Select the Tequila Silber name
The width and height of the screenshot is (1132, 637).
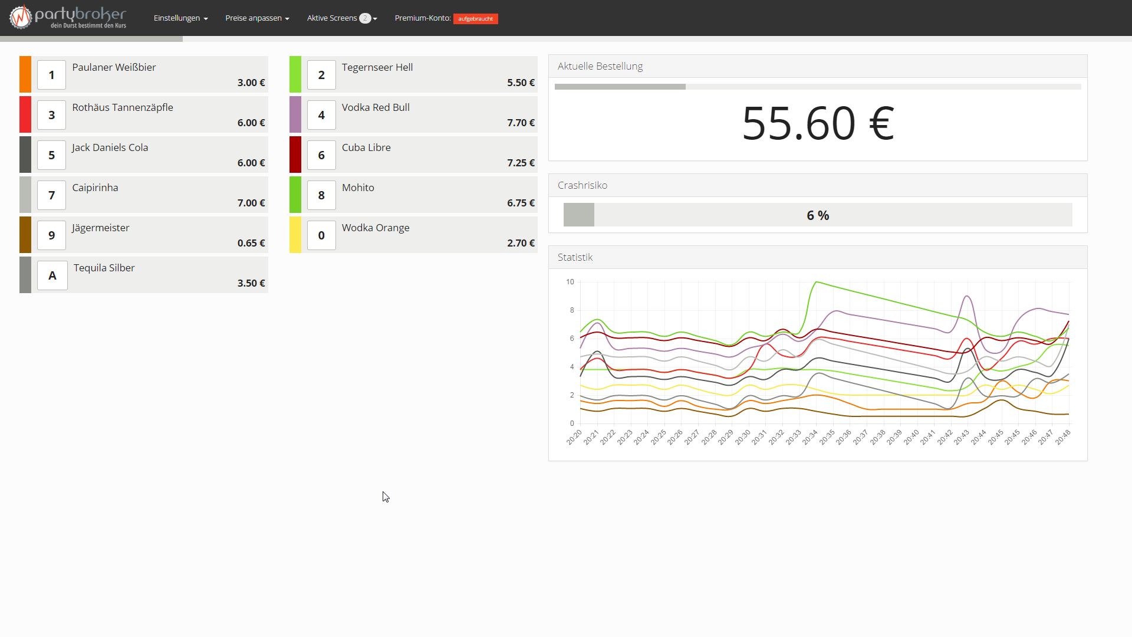[104, 268]
